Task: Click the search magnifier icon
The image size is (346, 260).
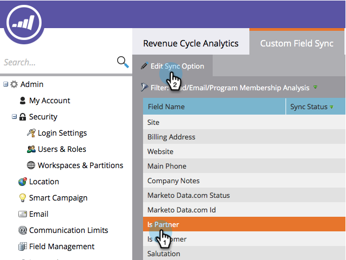Action: (x=123, y=62)
